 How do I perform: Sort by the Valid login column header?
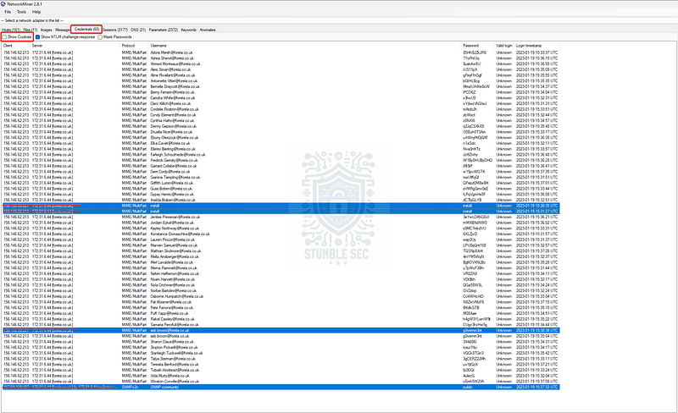point(504,46)
